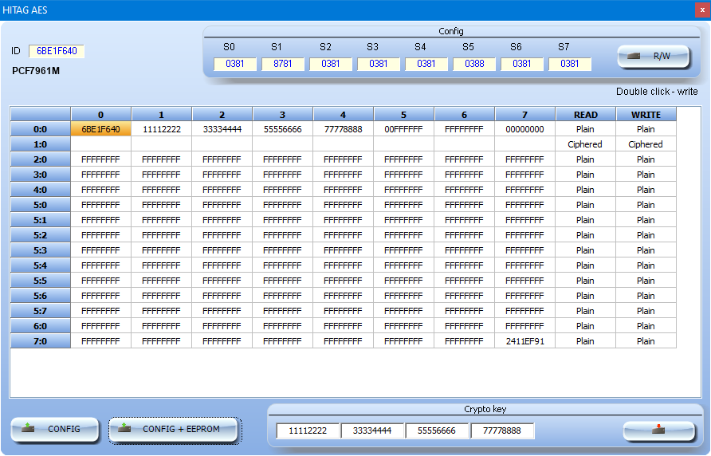
Task: Click the WRITE column header
Action: (646, 115)
